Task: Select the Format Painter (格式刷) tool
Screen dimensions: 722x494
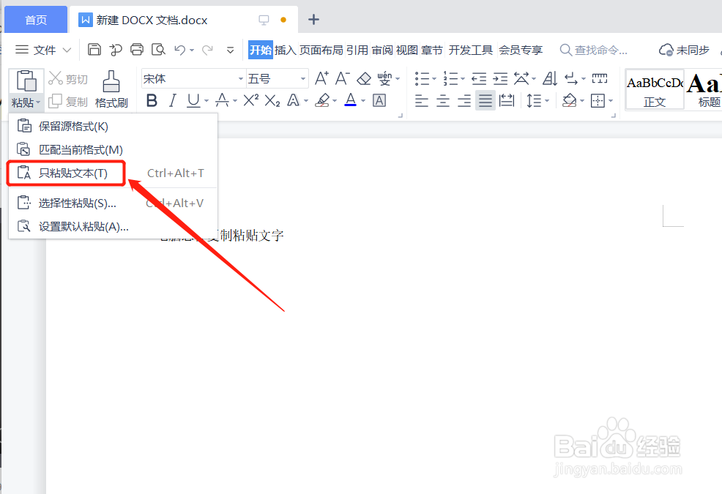Action: (x=111, y=89)
